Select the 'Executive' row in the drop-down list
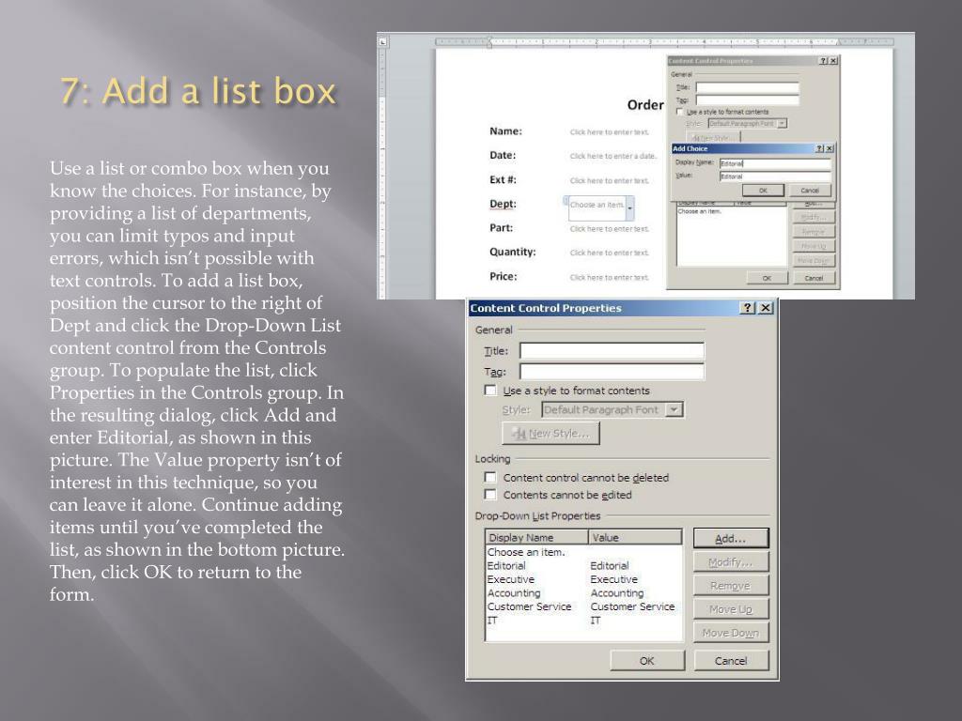962x721 pixels. 583,578
